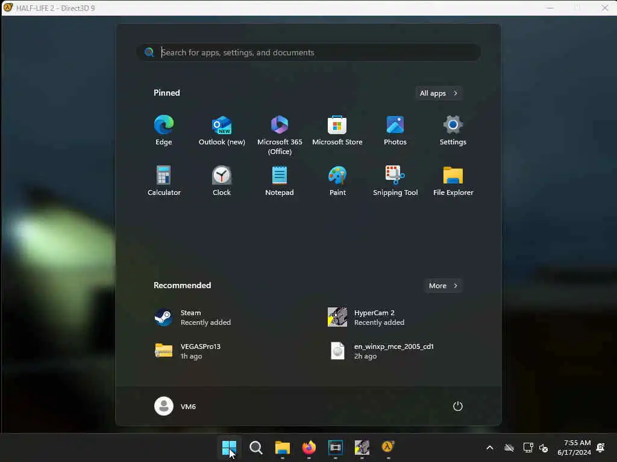Launch Paint from pinned apps
The height and width of the screenshot is (462, 617).
click(x=337, y=180)
